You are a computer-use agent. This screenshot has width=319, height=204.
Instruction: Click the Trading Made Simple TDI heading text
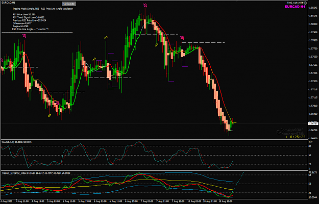pos(43,9)
